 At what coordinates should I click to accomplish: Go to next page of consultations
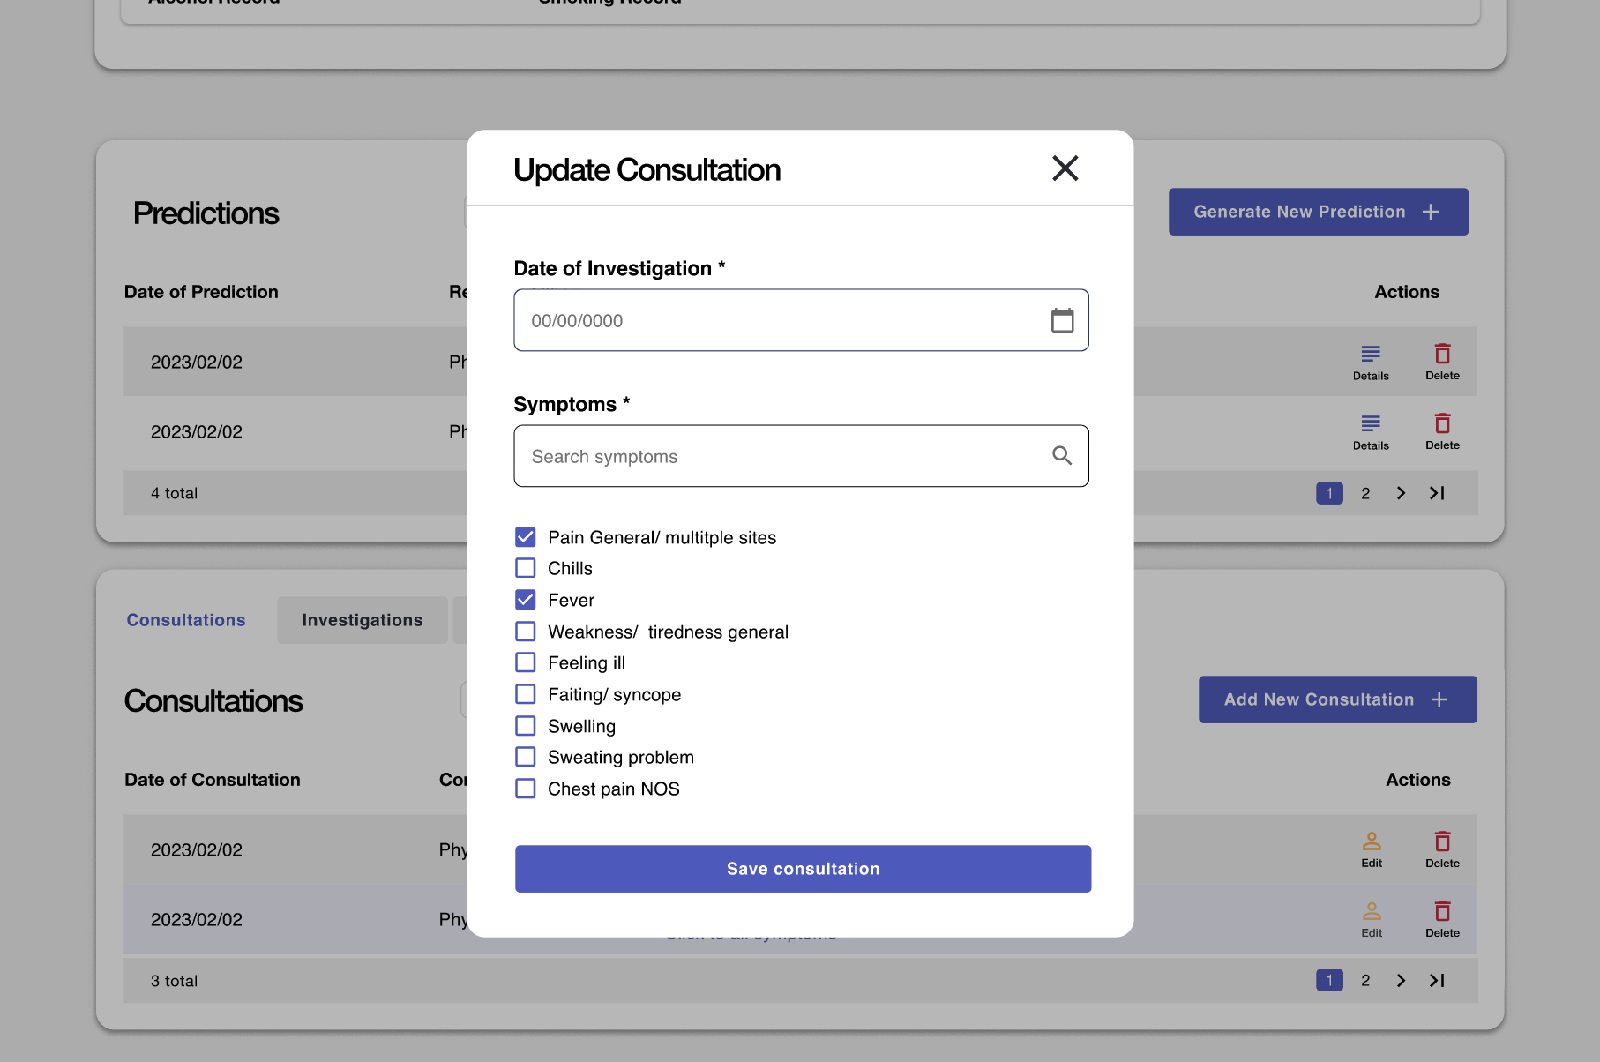pyautogui.click(x=1401, y=980)
